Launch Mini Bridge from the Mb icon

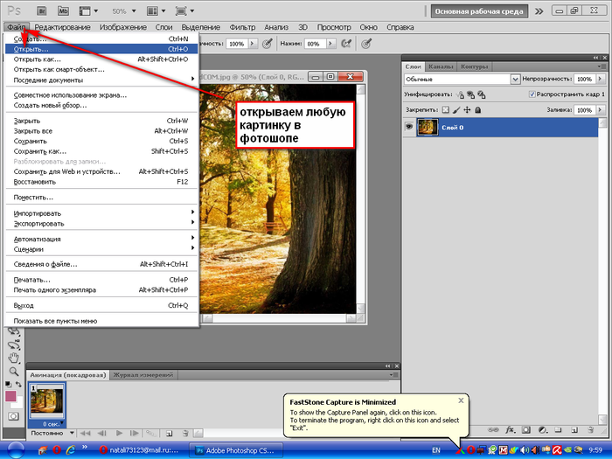pyautogui.click(x=63, y=10)
